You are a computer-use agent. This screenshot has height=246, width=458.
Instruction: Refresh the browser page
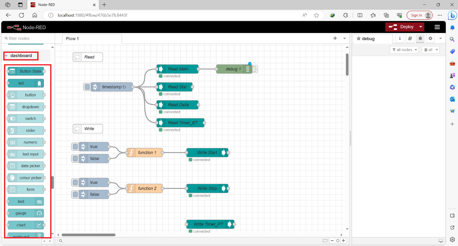[x=22, y=15]
